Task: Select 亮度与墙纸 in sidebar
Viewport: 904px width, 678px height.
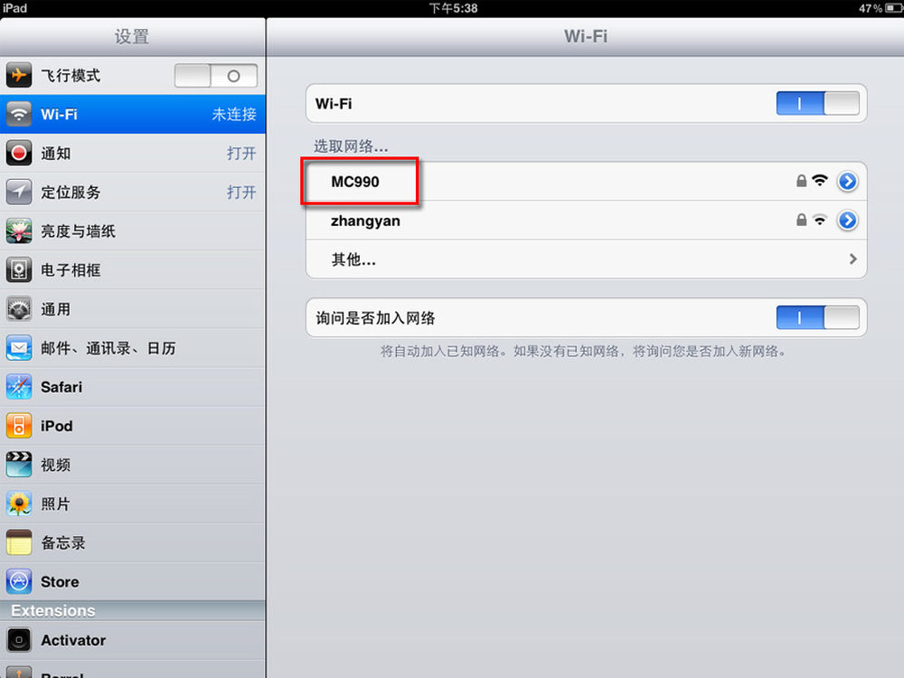Action: coord(133,231)
